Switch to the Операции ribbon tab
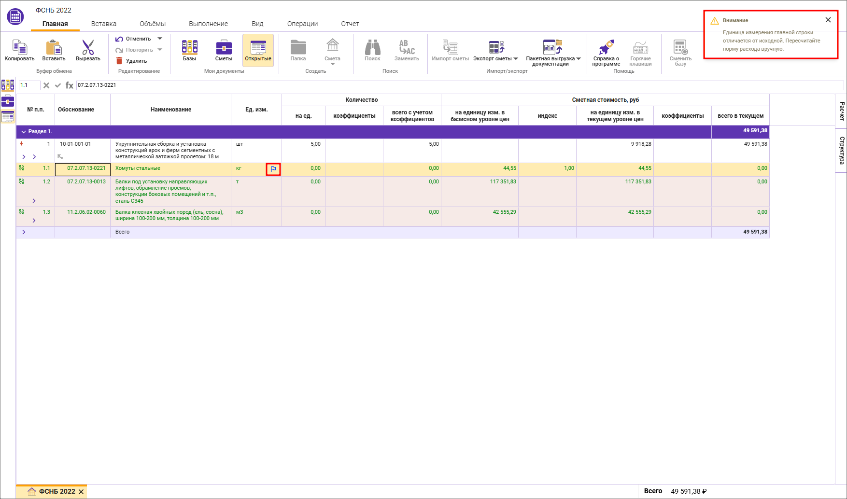847x499 pixels. pyautogui.click(x=302, y=24)
